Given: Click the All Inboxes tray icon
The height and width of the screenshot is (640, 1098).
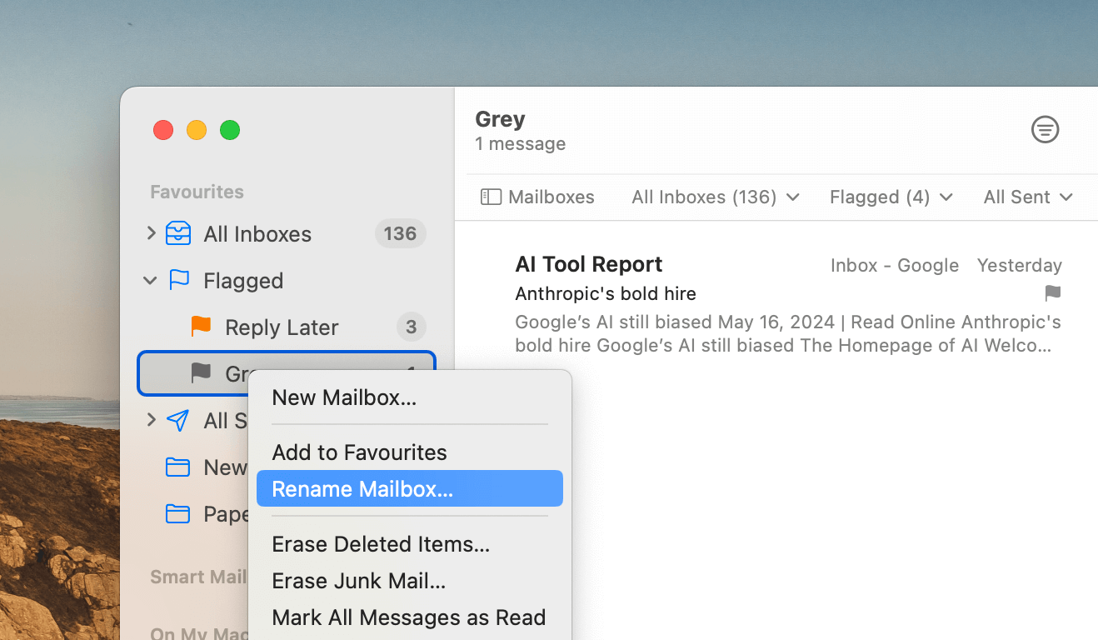Looking at the screenshot, I should tap(178, 234).
